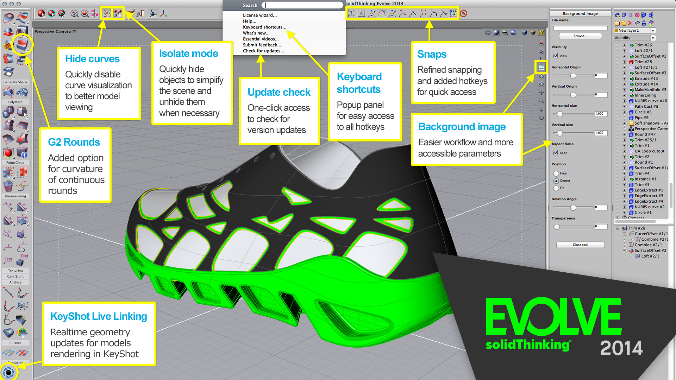
Task: Expand the Trim #26 tree node
Action: point(624,45)
